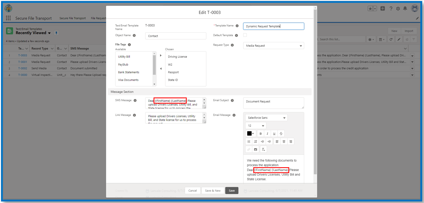Select Utility Bill in Available tags
The width and height of the screenshot is (424, 203).
coord(124,57)
